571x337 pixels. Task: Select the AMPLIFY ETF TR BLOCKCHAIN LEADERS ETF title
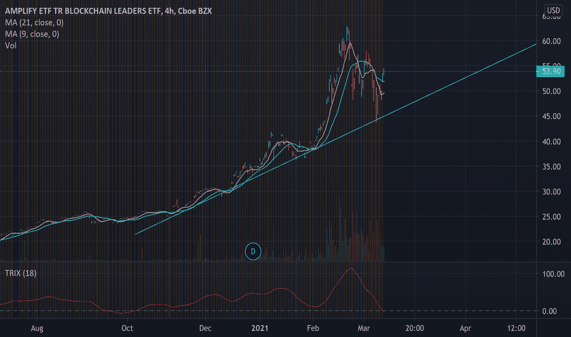pos(108,11)
